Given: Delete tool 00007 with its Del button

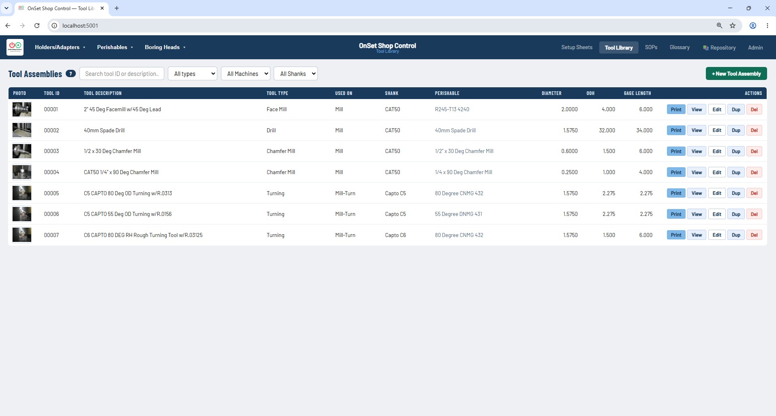Looking at the screenshot, I should coord(754,235).
